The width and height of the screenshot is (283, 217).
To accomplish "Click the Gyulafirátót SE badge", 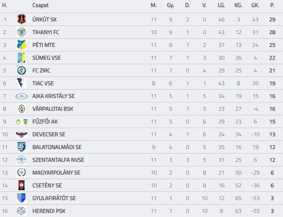I will click(x=21, y=198).
